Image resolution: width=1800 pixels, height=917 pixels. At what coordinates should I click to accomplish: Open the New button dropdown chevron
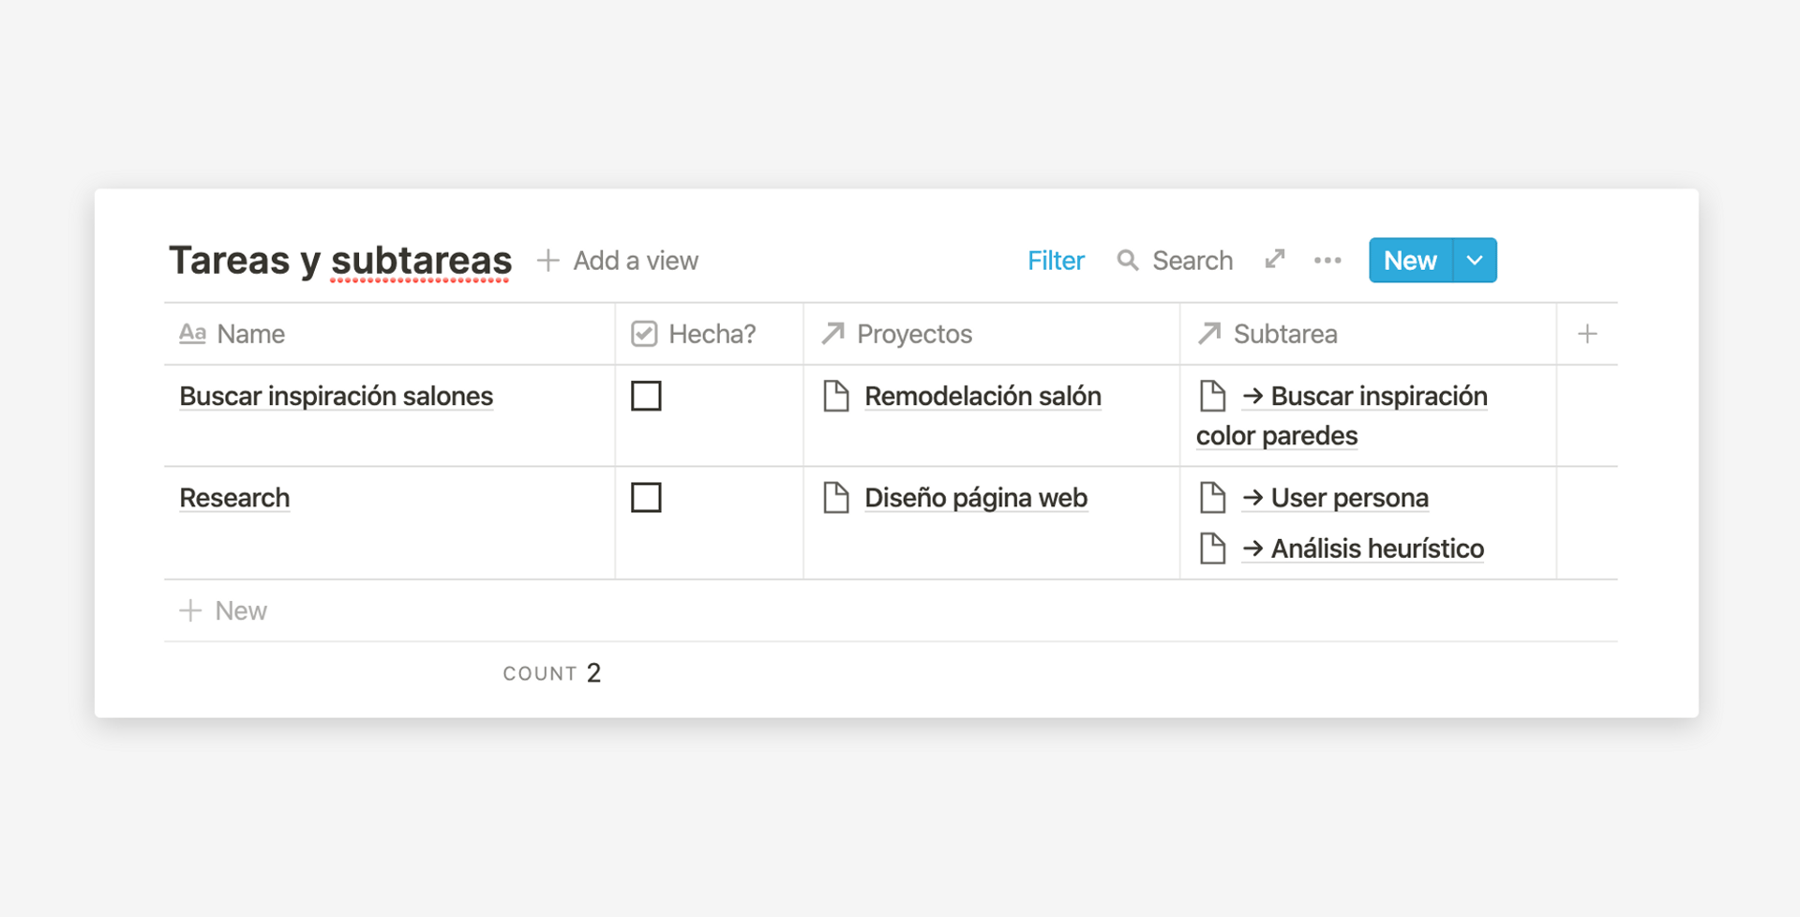click(x=1474, y=260)
